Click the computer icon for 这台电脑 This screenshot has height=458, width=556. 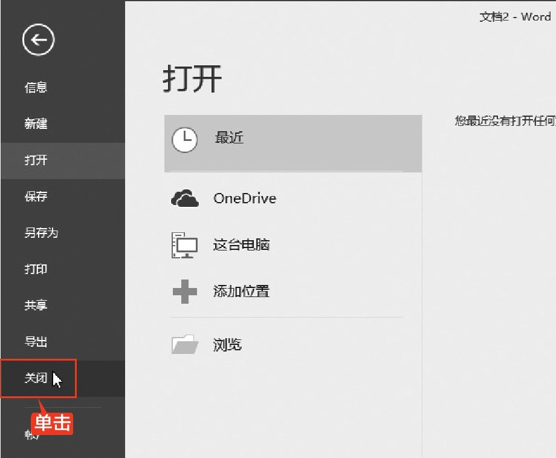(185, 245)
